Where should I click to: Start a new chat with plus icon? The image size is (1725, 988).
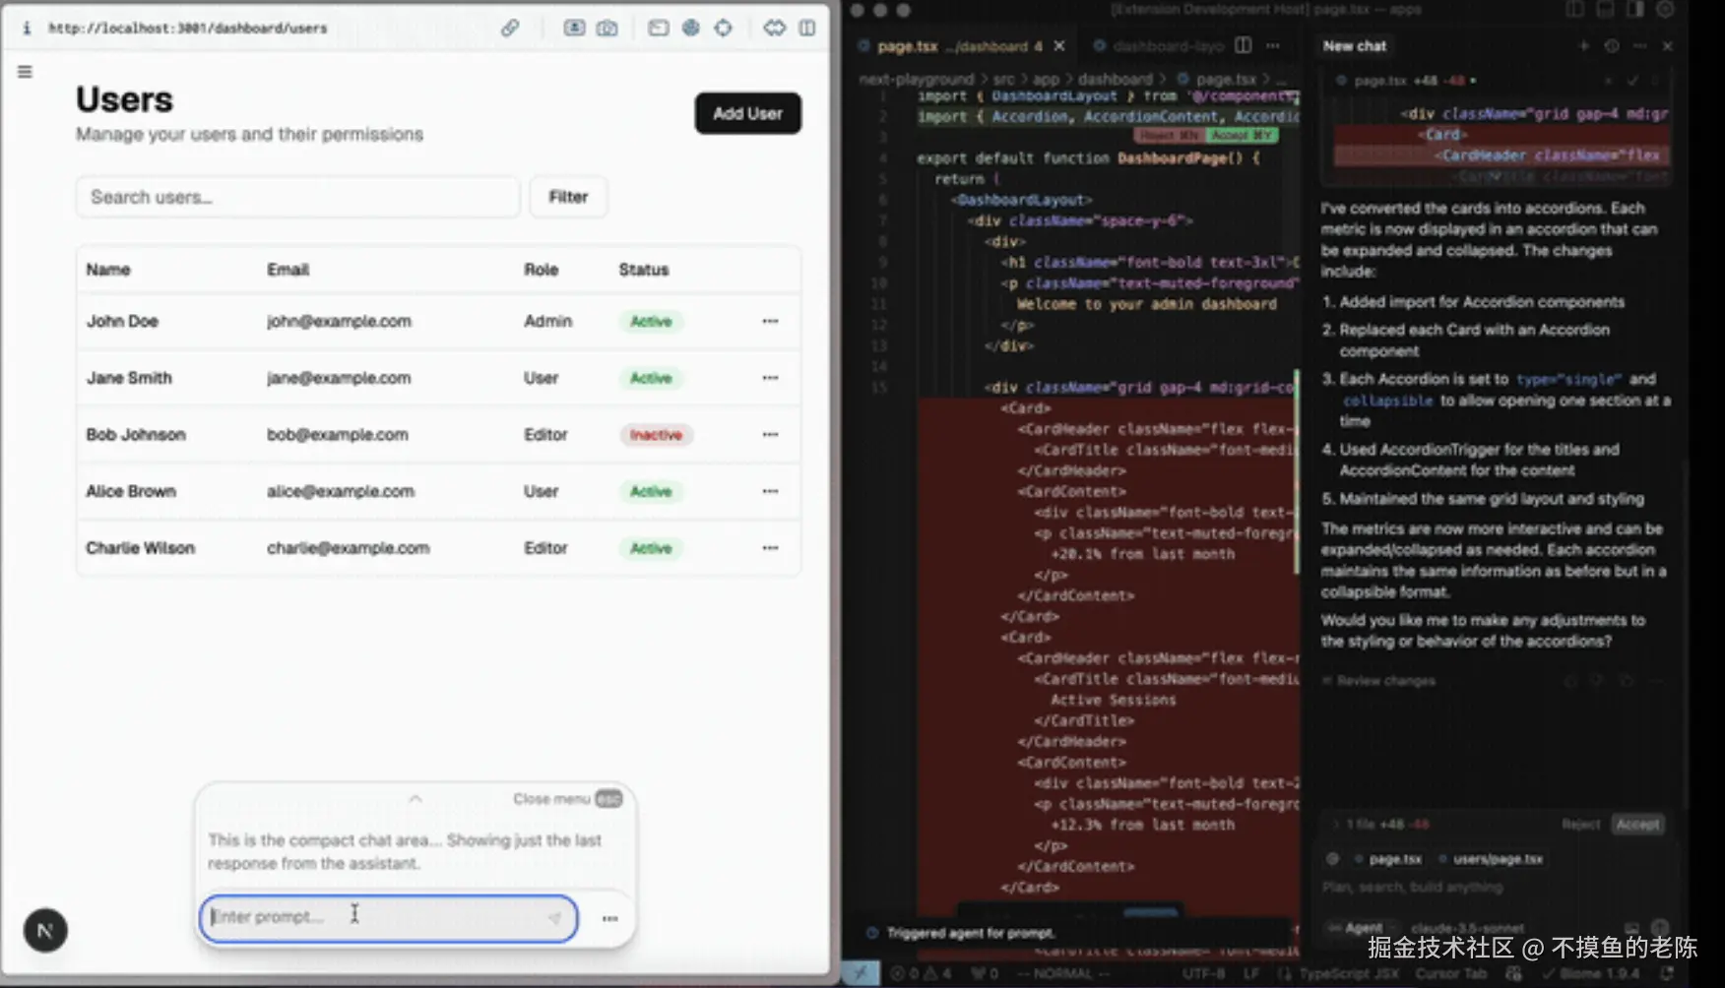point(1584,45)
